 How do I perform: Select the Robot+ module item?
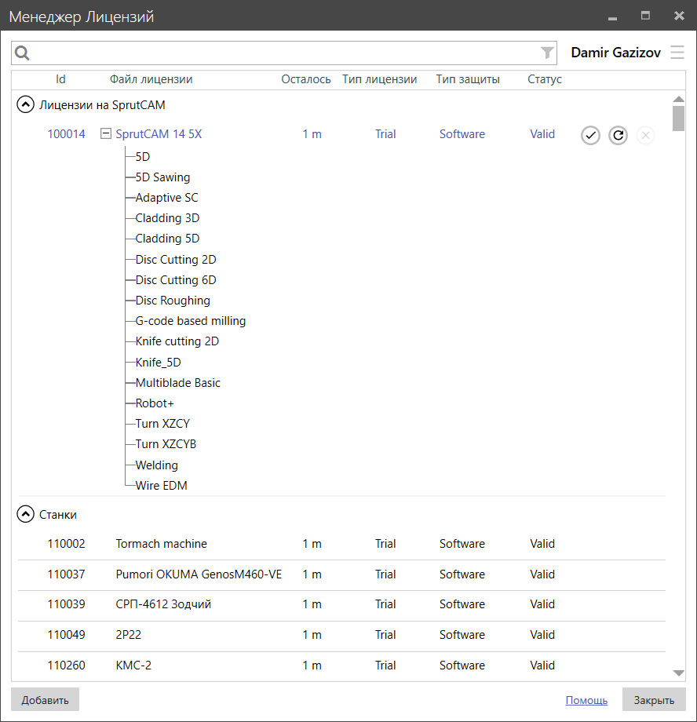pos(155,403)
